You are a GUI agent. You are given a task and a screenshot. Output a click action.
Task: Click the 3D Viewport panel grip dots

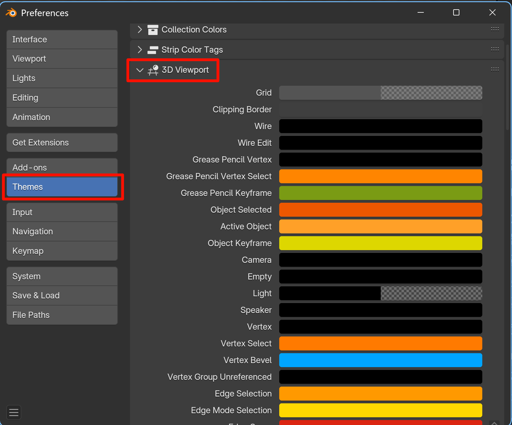click(495, 69)
